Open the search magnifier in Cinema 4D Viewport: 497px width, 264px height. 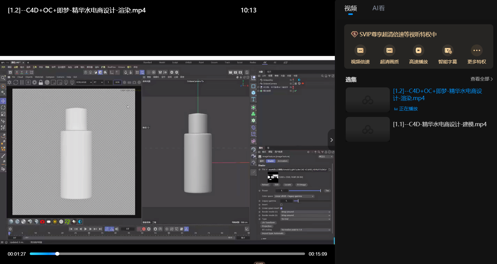tap(3, 78)
